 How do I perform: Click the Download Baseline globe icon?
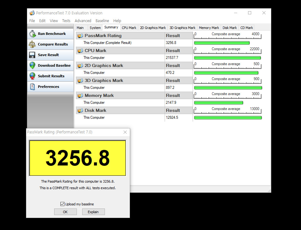click(x=32, y=65)
